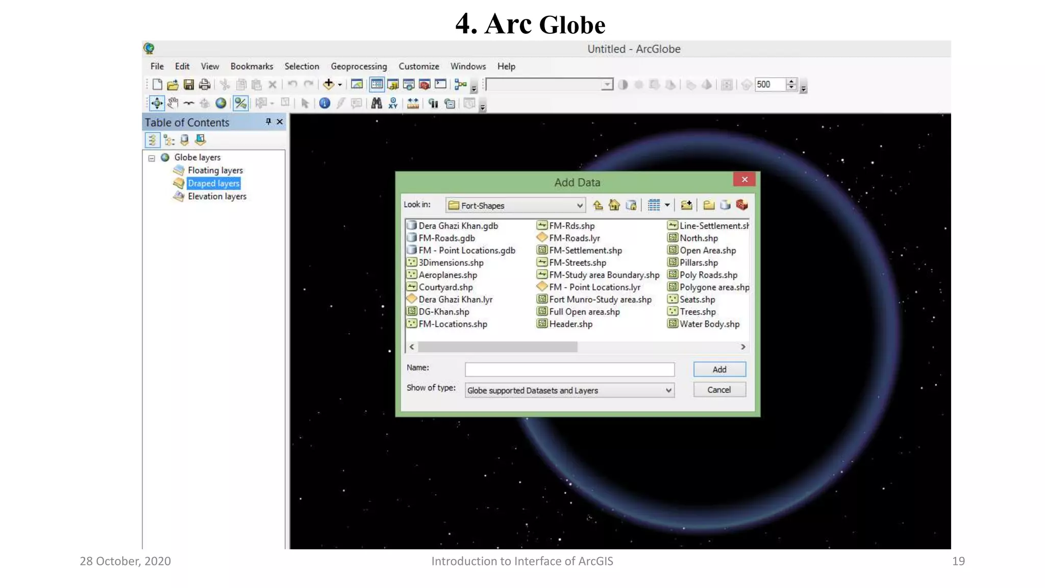Select FM-Roads.lyr layer file
Viewport: 1045px width, 588px height.
(x=568, y=238)
